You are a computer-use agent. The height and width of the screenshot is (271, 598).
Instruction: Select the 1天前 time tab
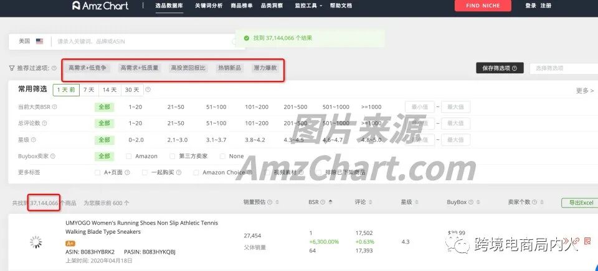[66, 90]
